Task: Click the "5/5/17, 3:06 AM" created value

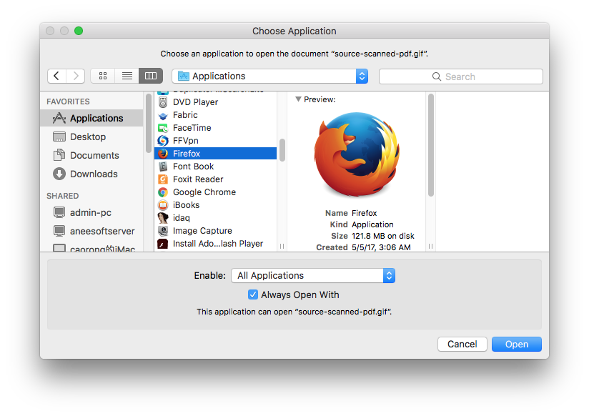Action: [381, 247]
